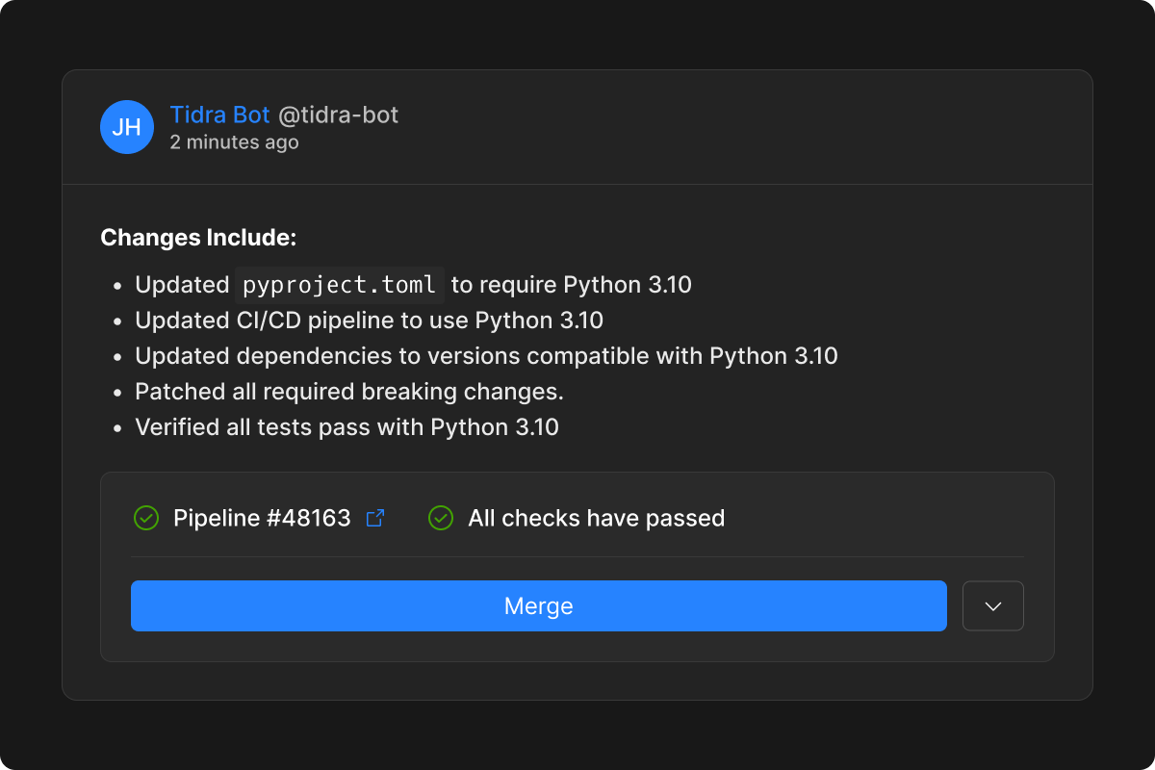The width and height of the screenshot is (1155, 770).
Task: Click the green check icon for all checks
Action: coord(440,518)
